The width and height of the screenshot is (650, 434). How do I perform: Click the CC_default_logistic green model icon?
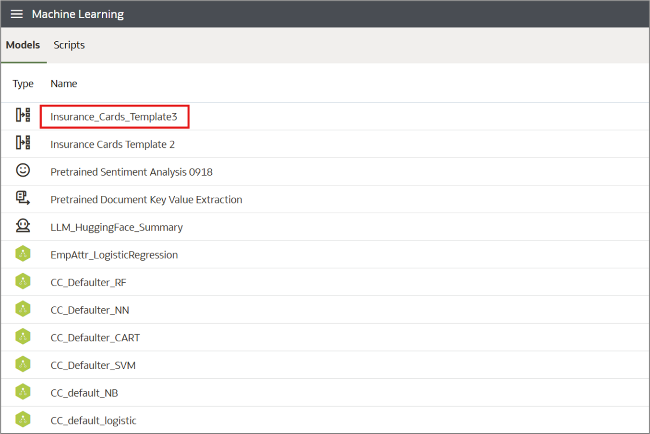coord(23,420)
